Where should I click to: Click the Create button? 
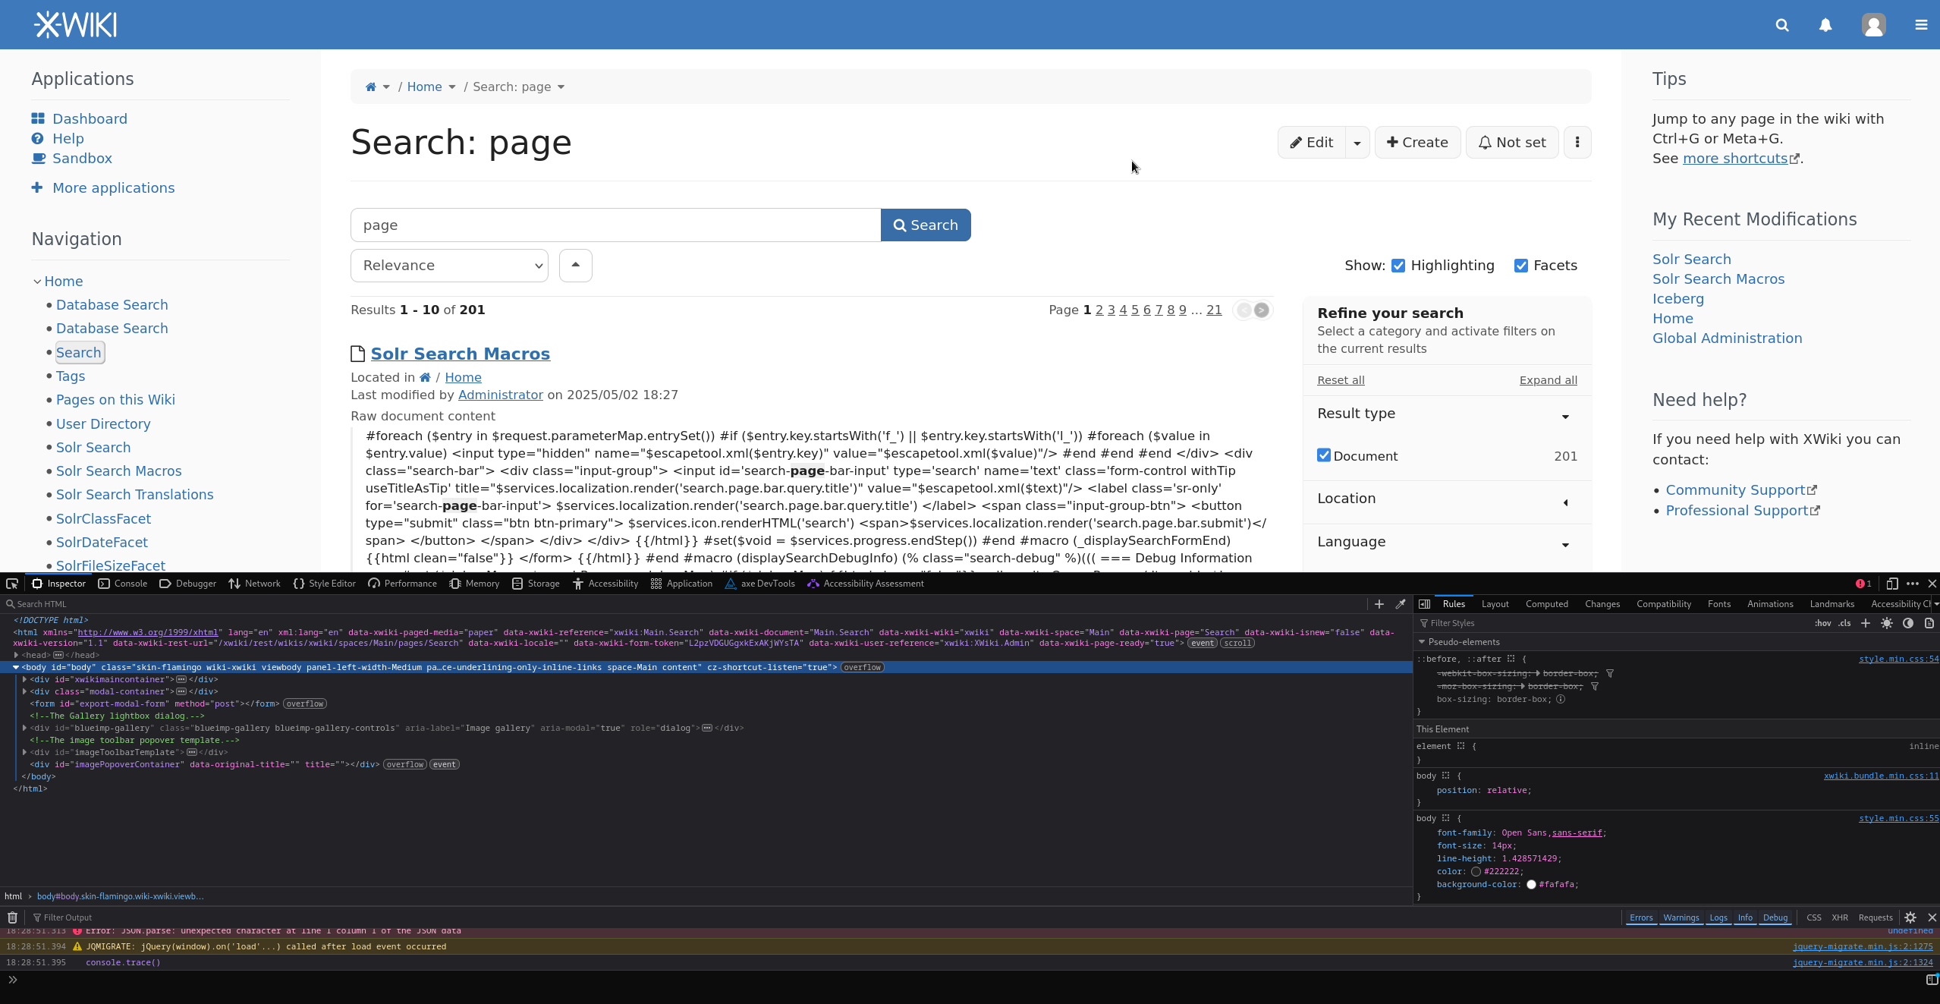(x=1417, y=142)
